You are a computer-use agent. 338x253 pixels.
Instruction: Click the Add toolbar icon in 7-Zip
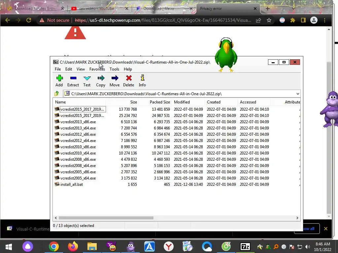[59, 78]
